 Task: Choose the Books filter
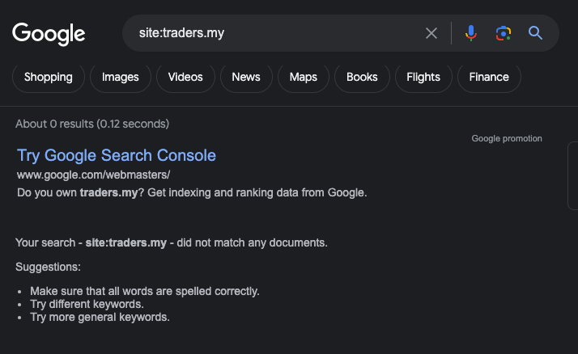362,78
